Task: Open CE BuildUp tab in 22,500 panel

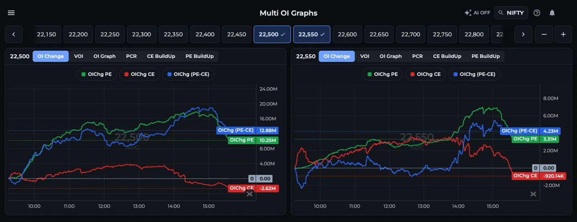Action: click(161, 56)
